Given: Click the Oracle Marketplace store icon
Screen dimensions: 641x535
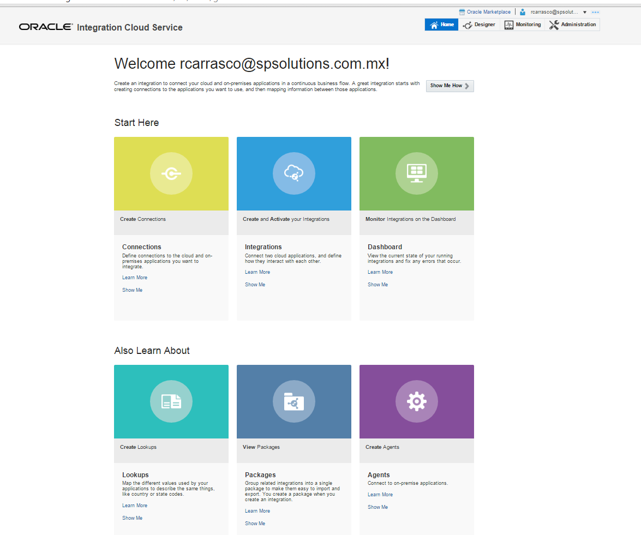Looking at the screenshot, I should pyautogui.click(x=462, y=12).
